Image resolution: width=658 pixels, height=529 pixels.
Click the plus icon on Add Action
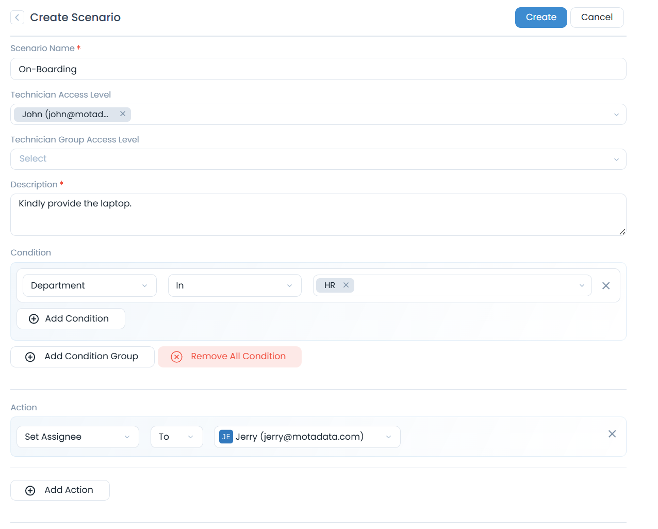30,490
